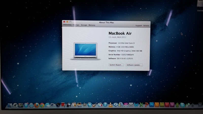Open the Service link
Viewport: 203px width, 114px height.
[146, 26]
